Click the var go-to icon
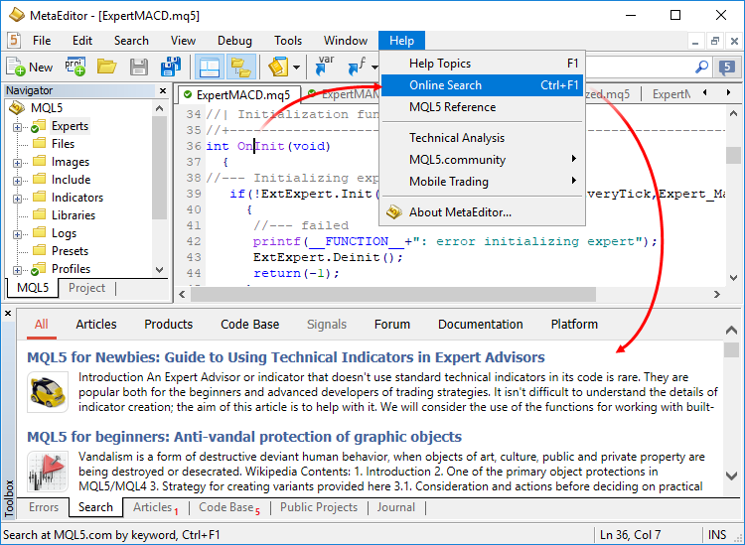 (x=324, y=66)
